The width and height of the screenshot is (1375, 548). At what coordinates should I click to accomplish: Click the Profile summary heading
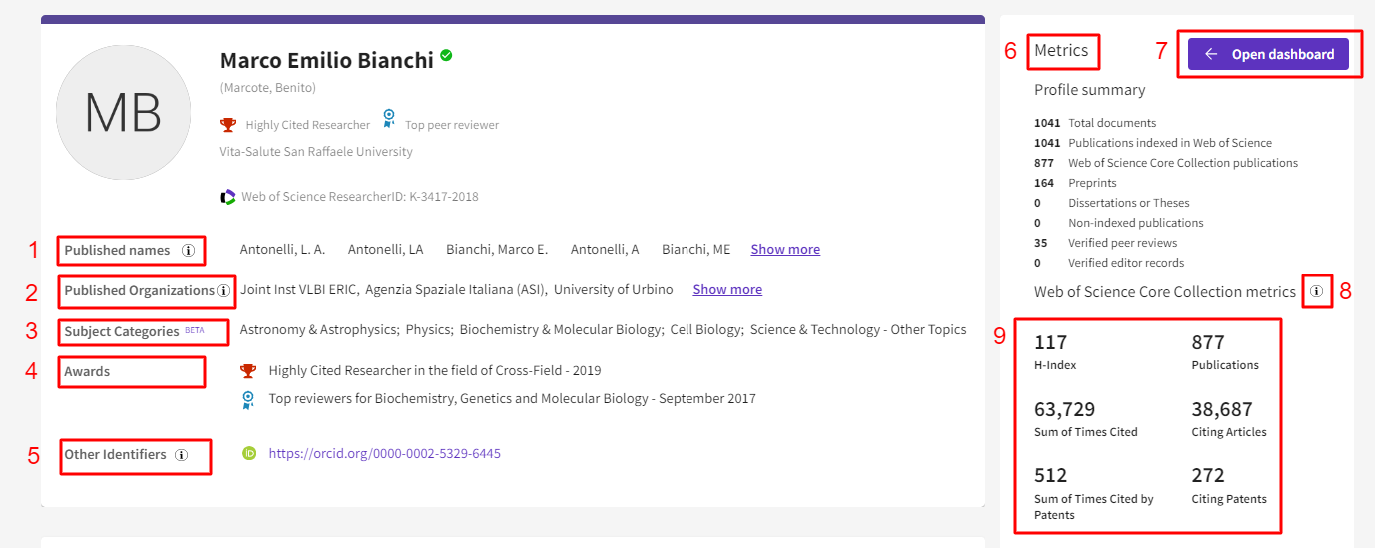pos(1090,89)
